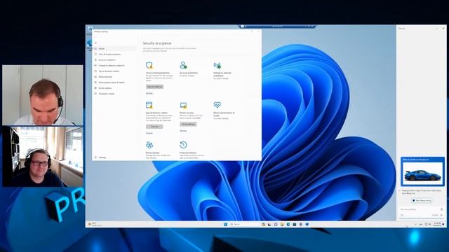Click the add image icon in Copilot panel

[402, 215]
